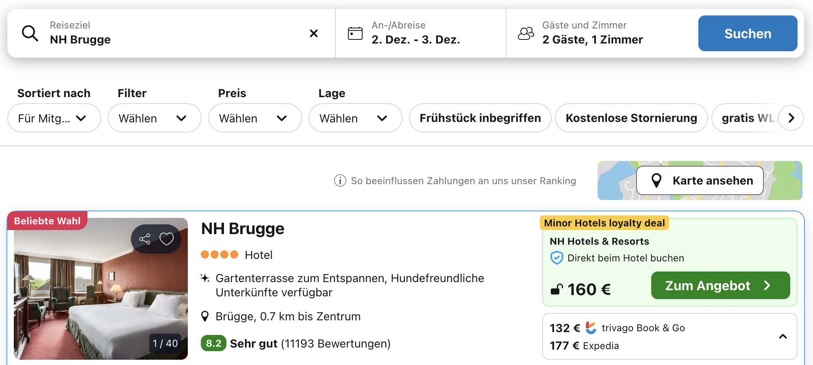Open the Lage Wählen dropdown
This screenshot has width=813, height=365.
(x=355, y=118)
